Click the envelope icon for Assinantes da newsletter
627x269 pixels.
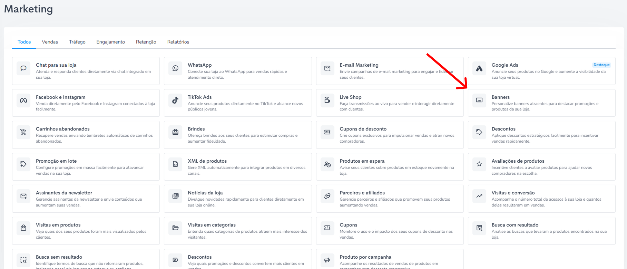pyautogui.click(x=23, y=196)
